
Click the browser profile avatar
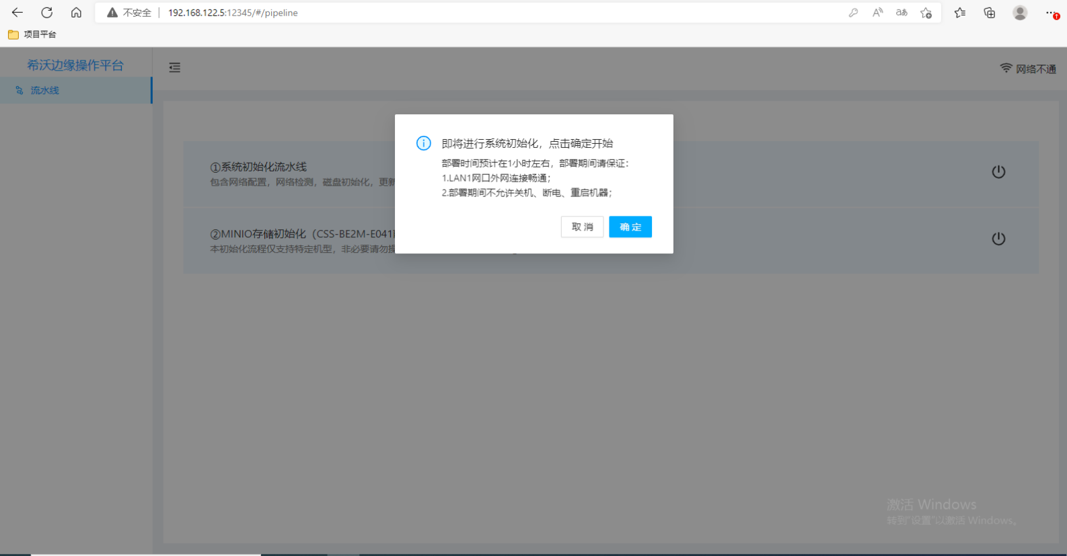point(1020,13)
